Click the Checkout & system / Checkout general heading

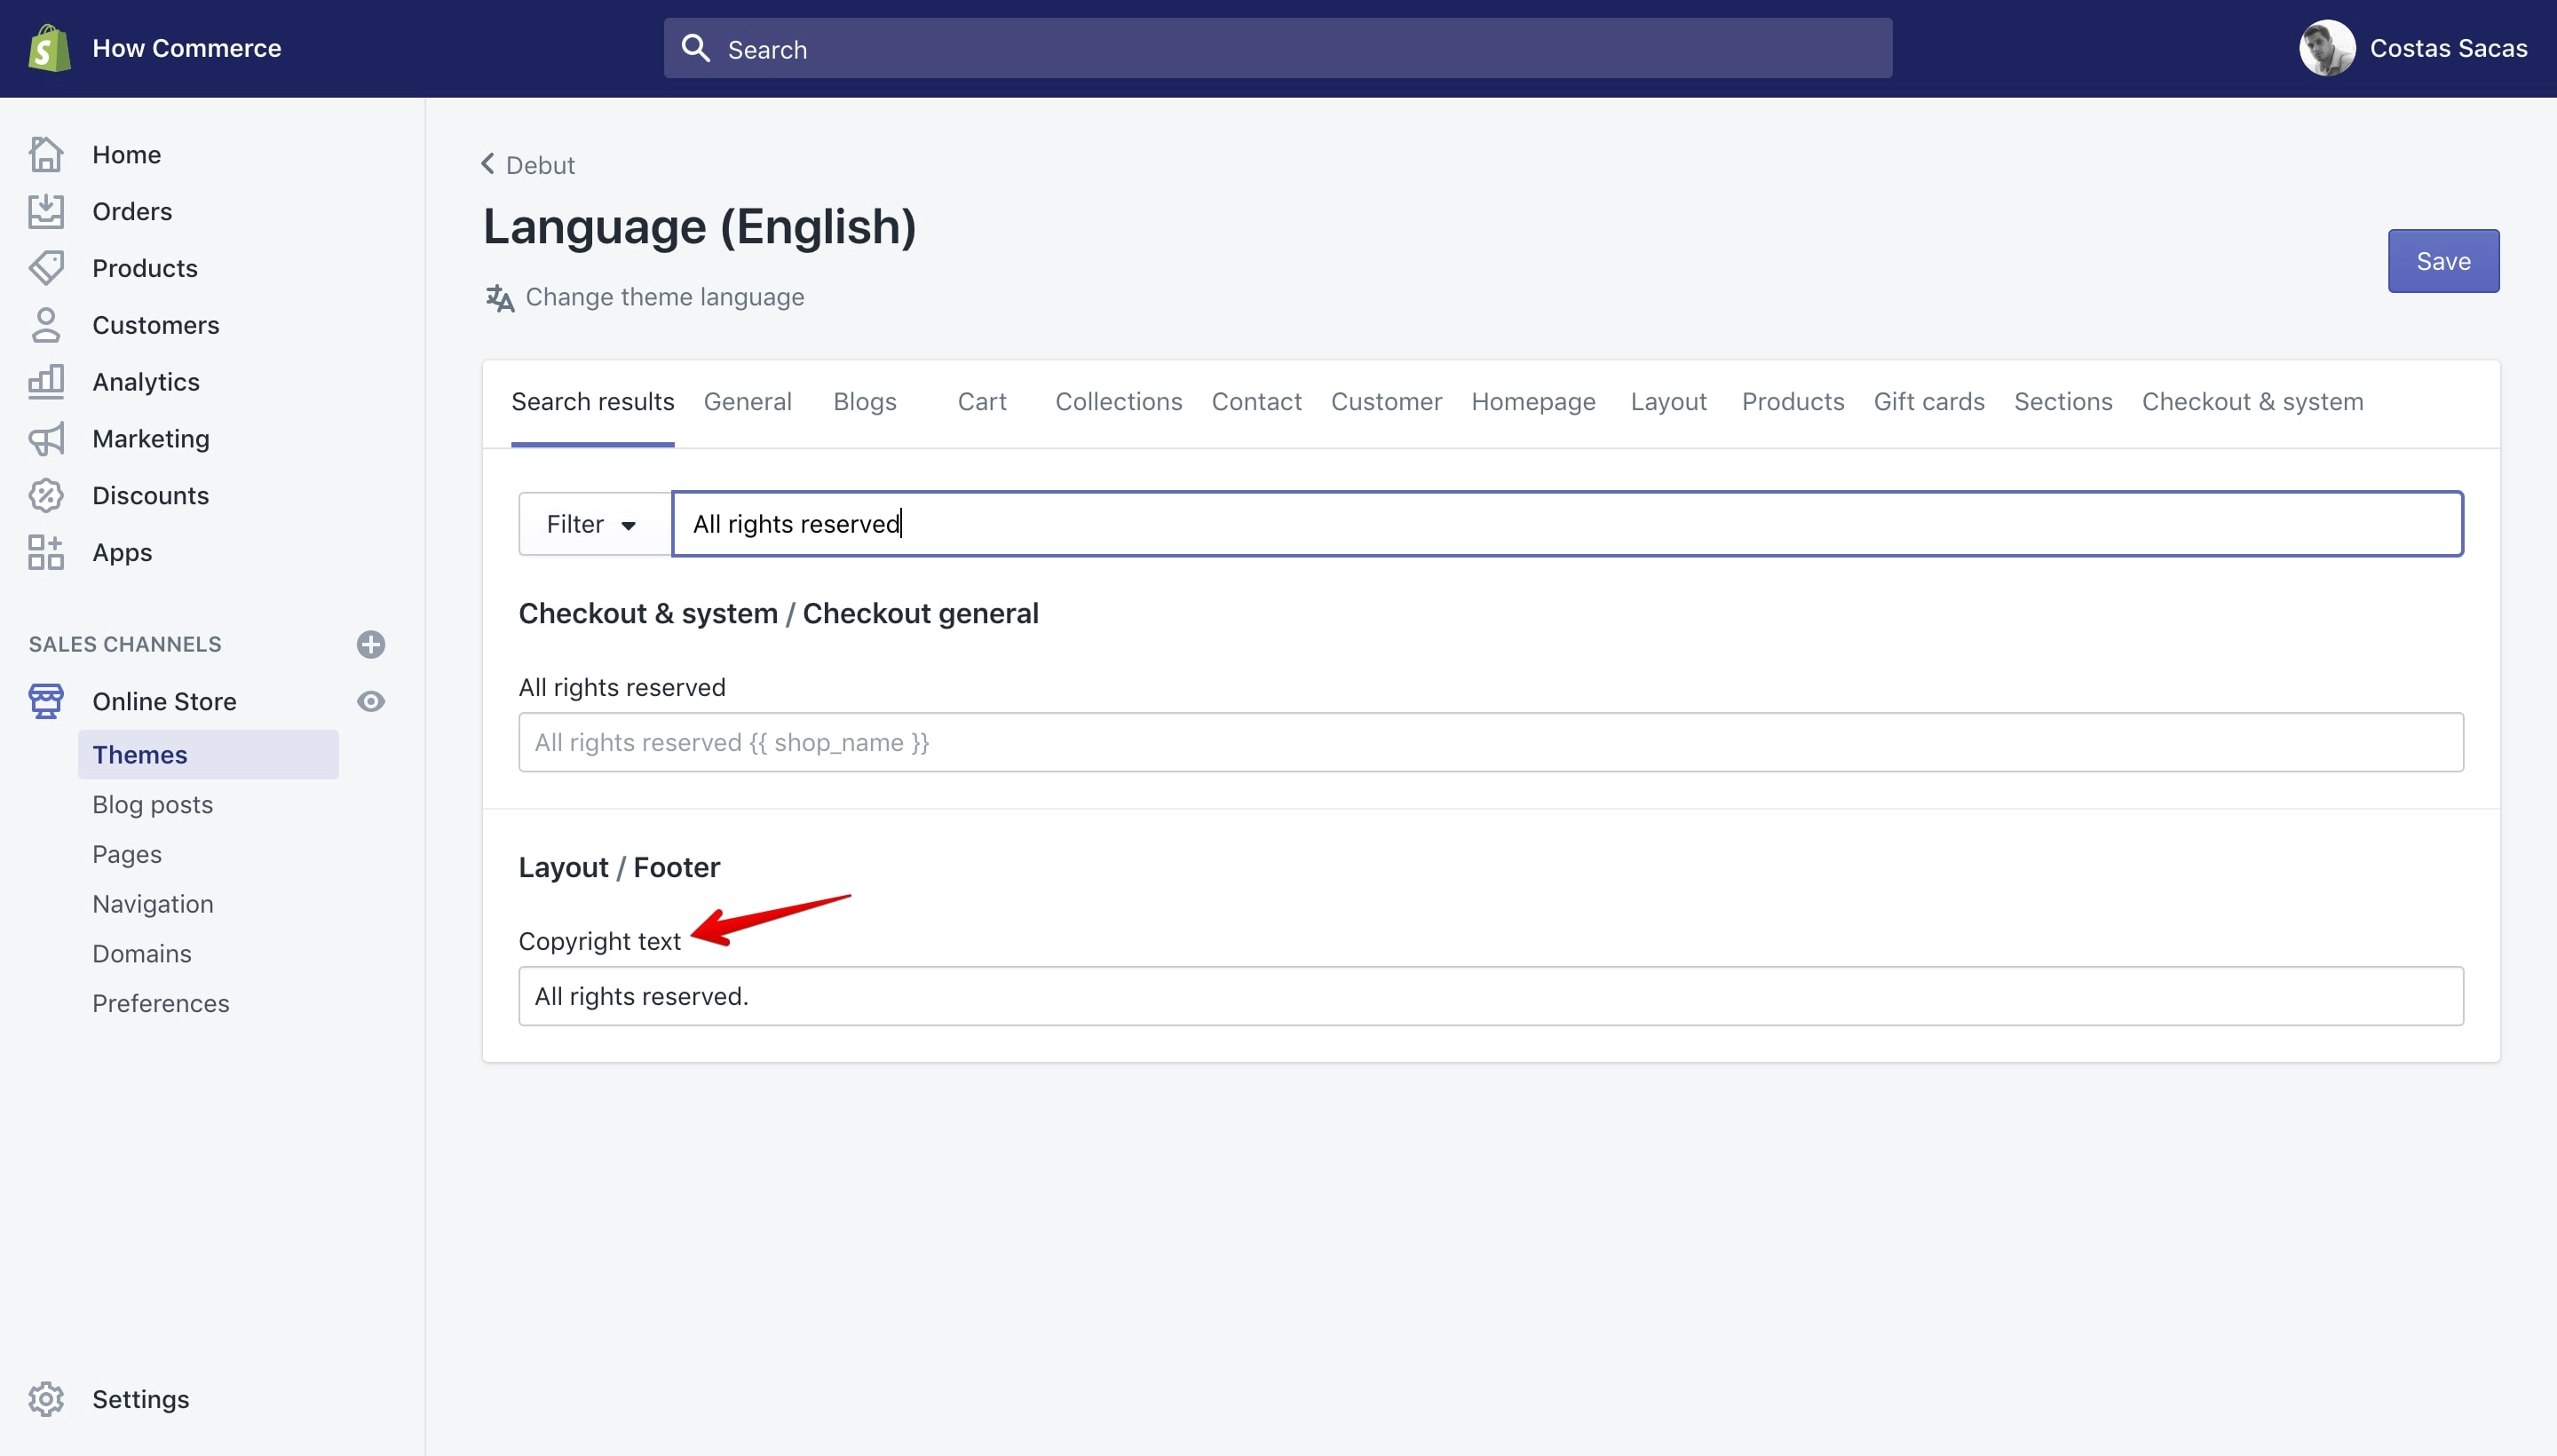tap(778, 613)
